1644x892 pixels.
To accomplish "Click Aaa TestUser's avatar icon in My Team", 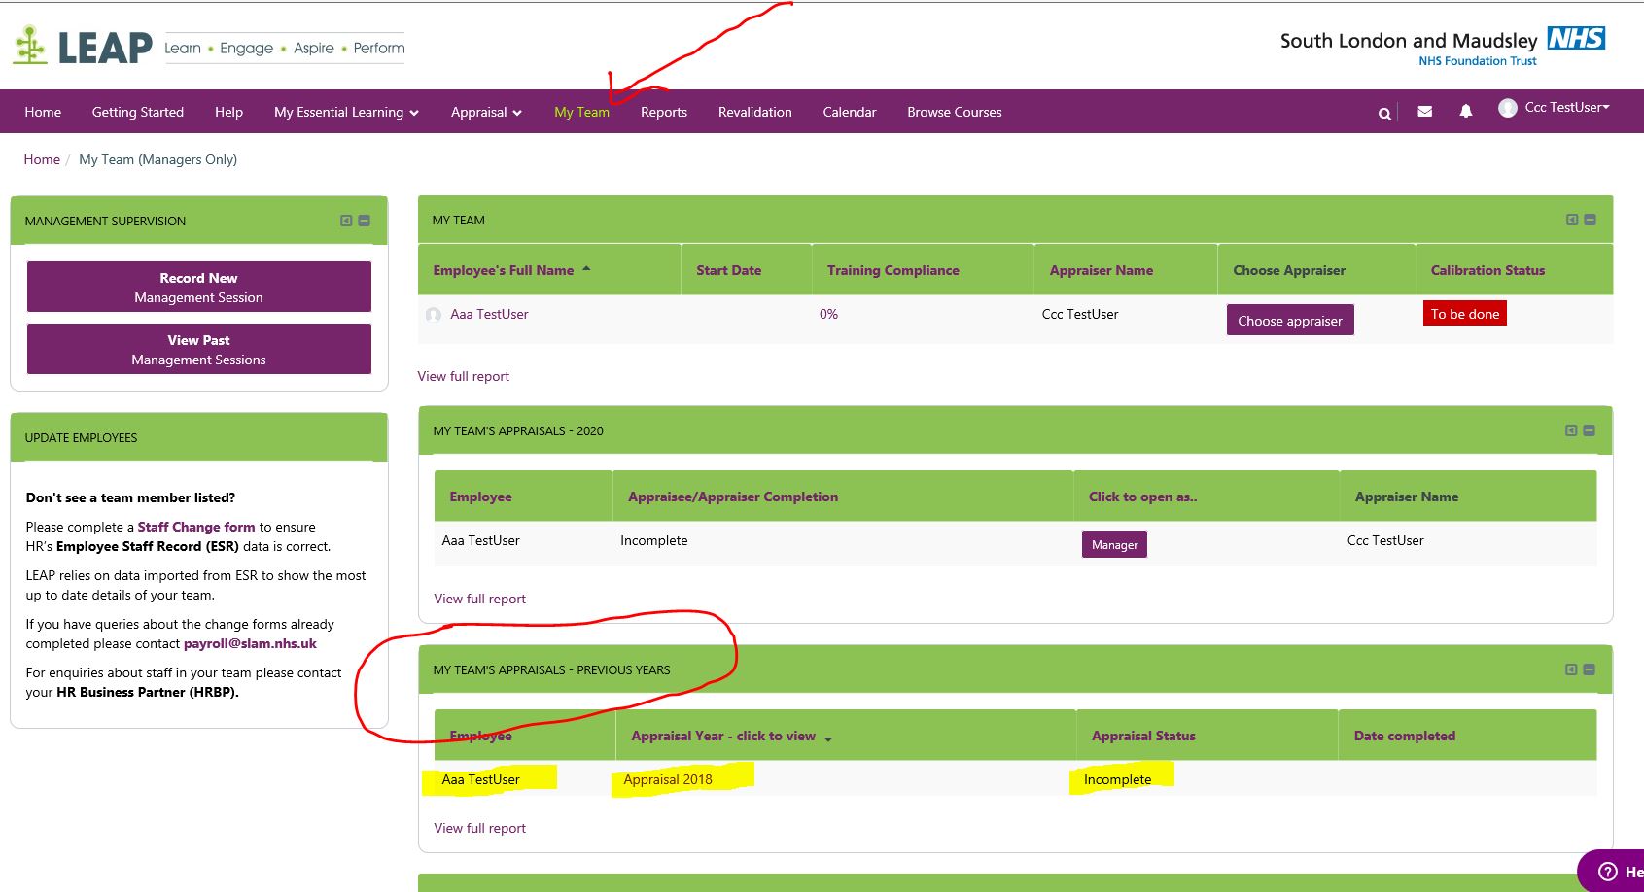I will pyautogui.click(x=434, y=315).
